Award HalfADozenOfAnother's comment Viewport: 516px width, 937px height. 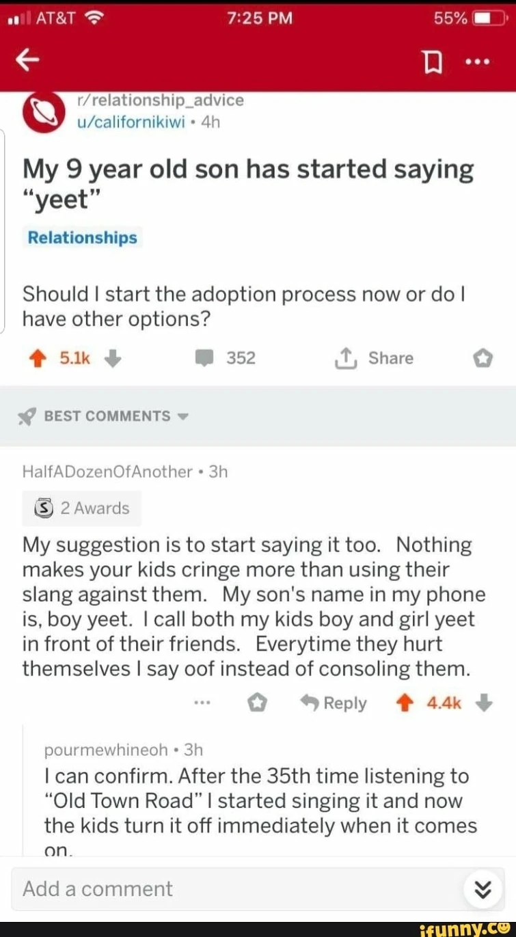[x=256, y=703]
